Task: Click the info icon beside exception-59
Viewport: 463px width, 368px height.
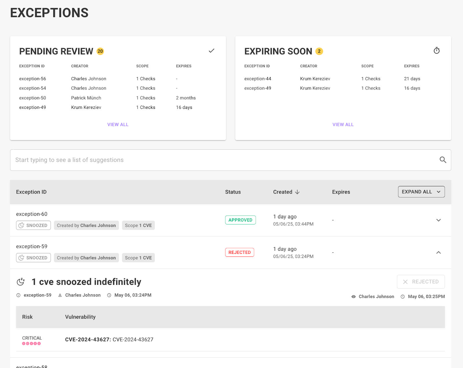Action: 18,295
